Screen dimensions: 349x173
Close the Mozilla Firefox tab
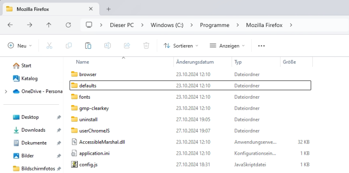pyautogui.click(x=91, y=9)
